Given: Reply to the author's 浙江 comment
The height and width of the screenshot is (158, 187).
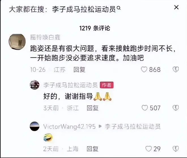Looking at the screenshot, I should coord(93,108).
